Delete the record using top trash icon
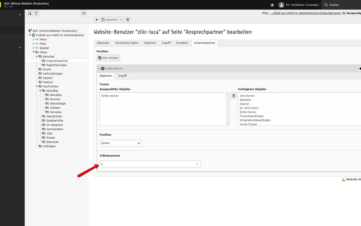Screen dimensions: 361x226 pyautogui.click(x=127, y=20)
